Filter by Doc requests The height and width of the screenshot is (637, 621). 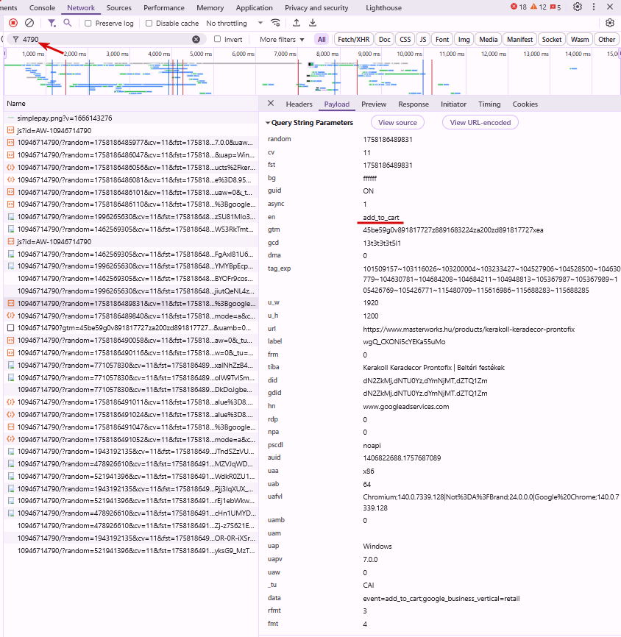coord(385,40)
